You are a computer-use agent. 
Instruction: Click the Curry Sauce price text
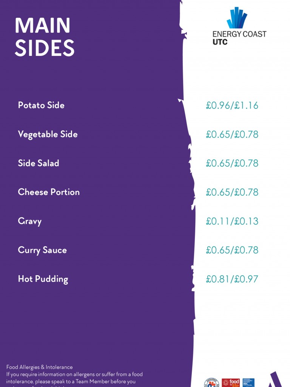(232, 250)
